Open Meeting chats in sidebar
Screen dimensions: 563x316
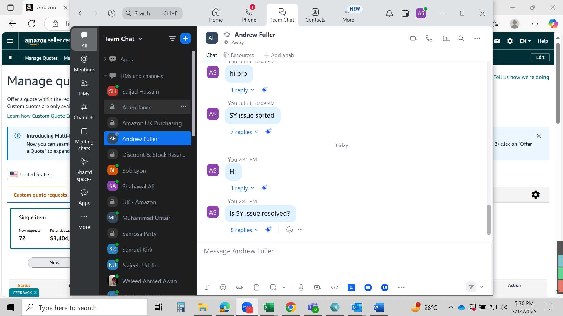tap(84, 139)
